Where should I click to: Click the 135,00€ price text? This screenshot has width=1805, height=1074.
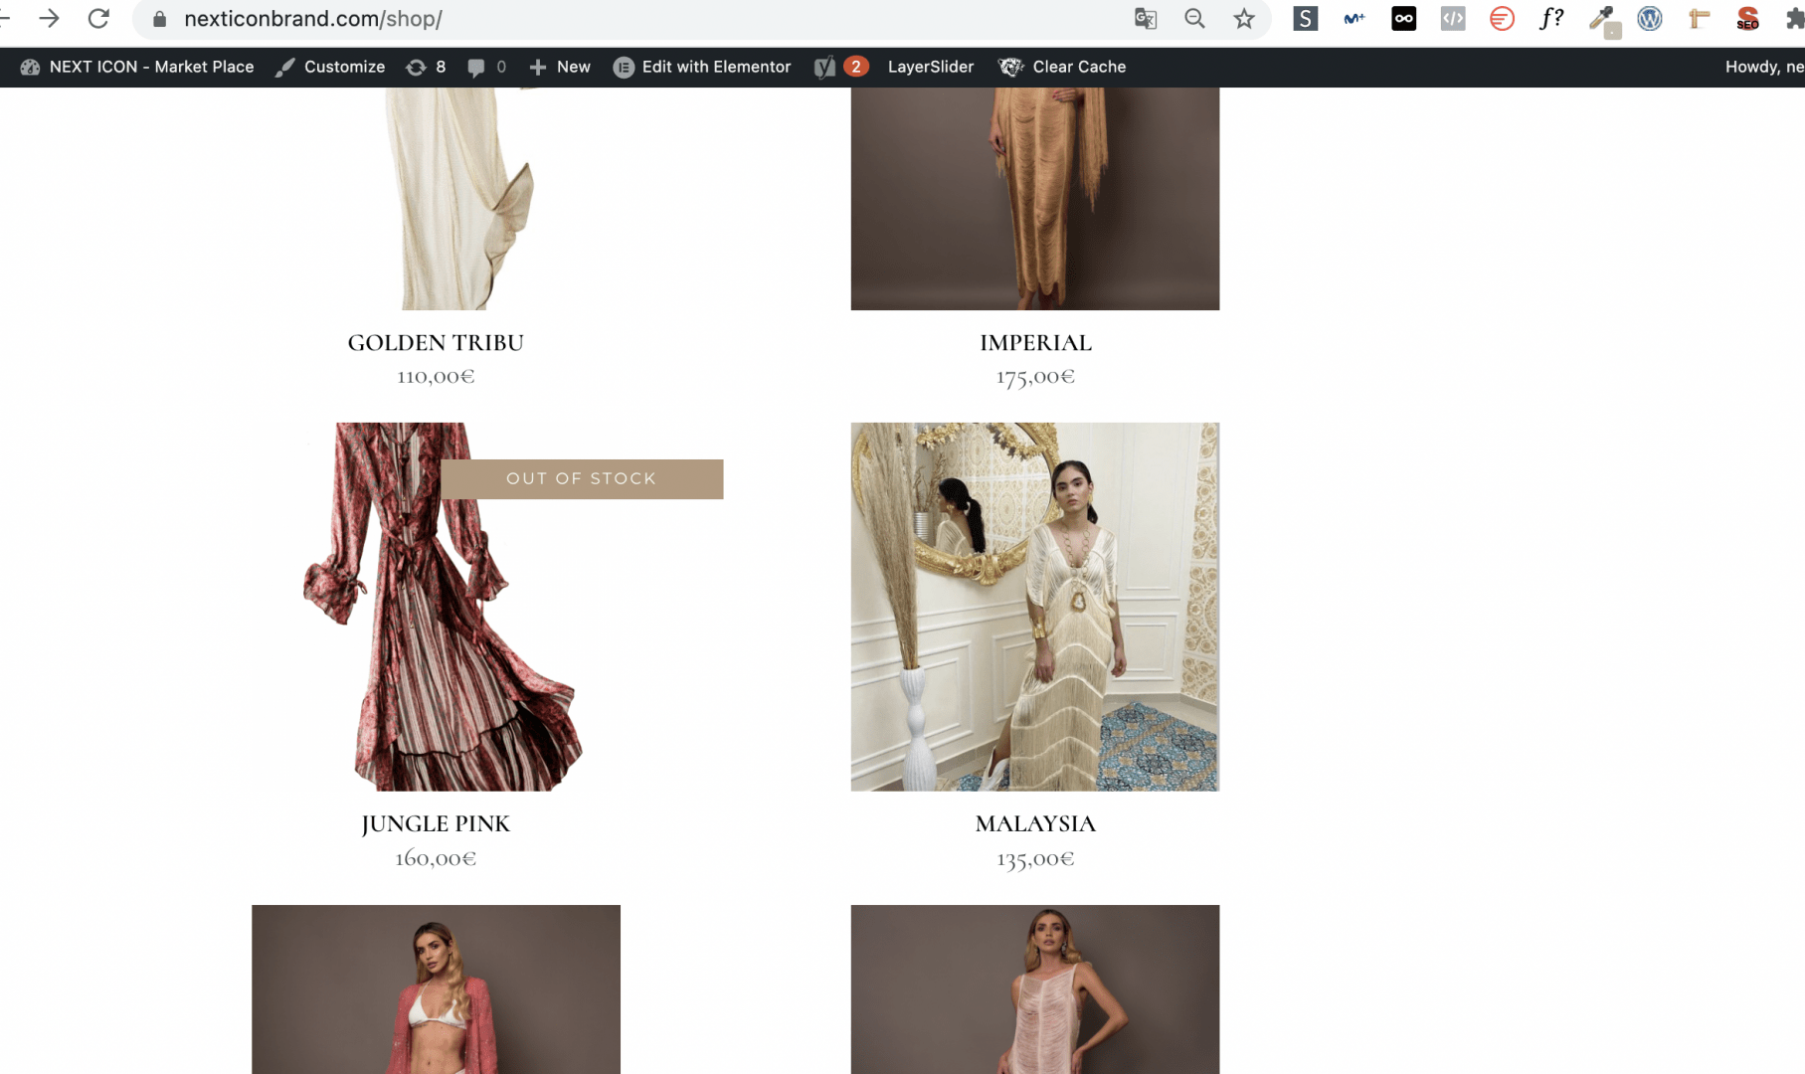pos(1035,858)
